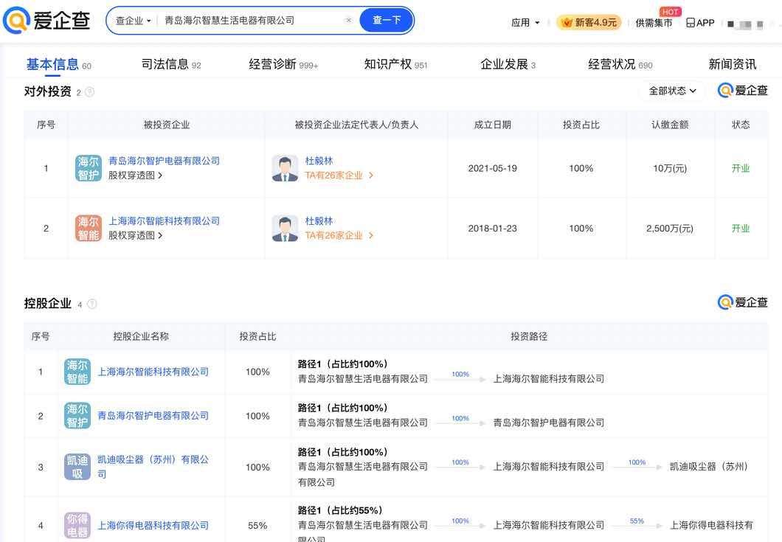Click the 新客4.9元 promo badge
Screen dimensions: 782x542
589,23
